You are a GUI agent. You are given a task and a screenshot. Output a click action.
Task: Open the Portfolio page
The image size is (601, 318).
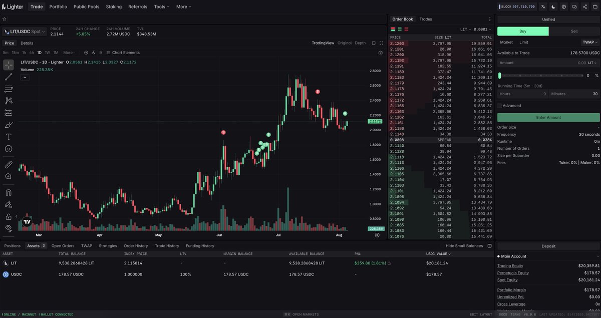coord(58,7)
